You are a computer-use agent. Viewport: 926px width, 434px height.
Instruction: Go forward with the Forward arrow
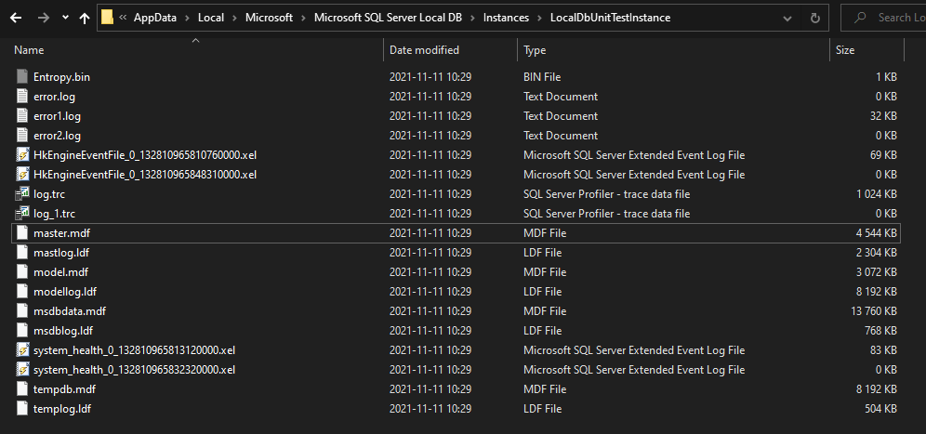click(x=43, y=18)
